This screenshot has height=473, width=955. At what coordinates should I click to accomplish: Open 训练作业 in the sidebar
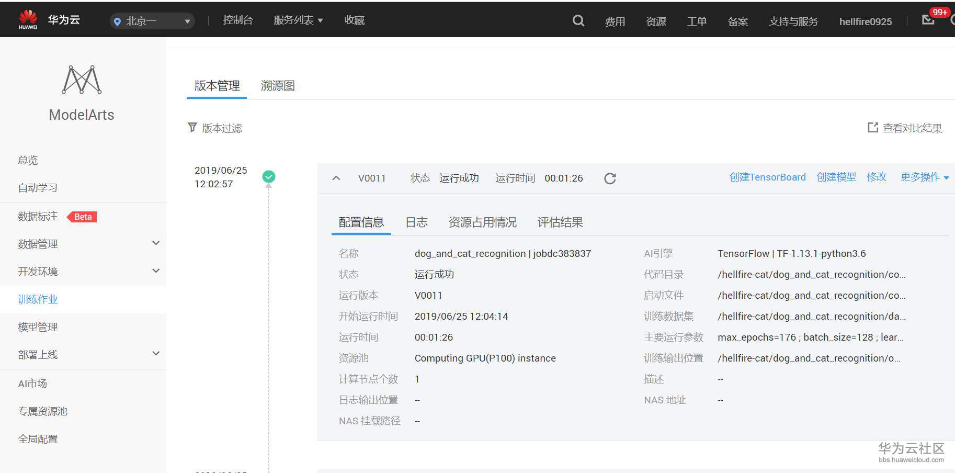click(38, 299)
